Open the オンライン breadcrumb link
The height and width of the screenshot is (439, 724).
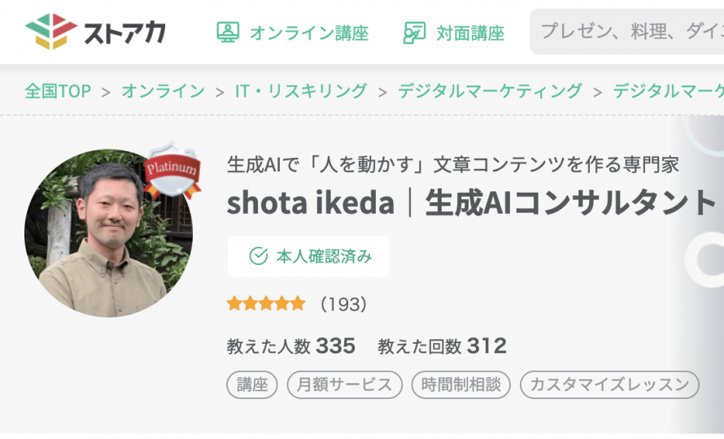[163, 91]
